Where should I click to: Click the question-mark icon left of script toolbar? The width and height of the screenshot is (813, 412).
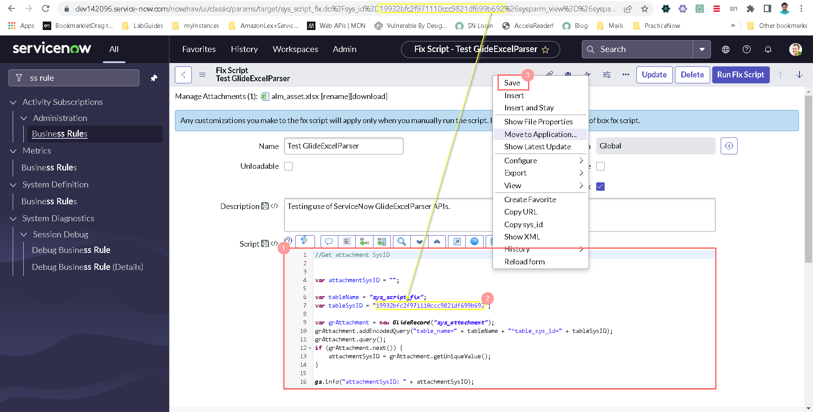click(x=289, y=240)
